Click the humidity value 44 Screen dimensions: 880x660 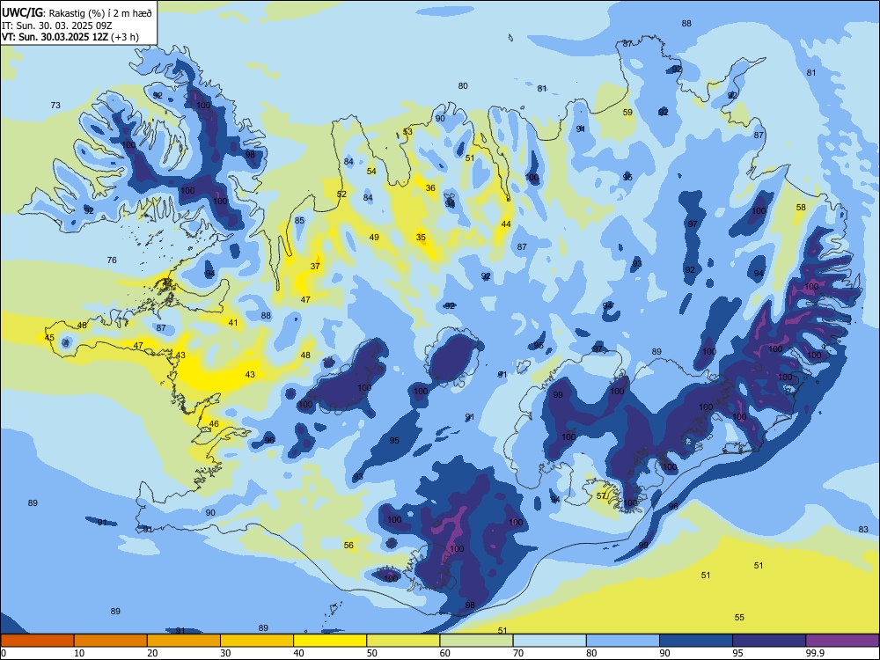[506, 224]
